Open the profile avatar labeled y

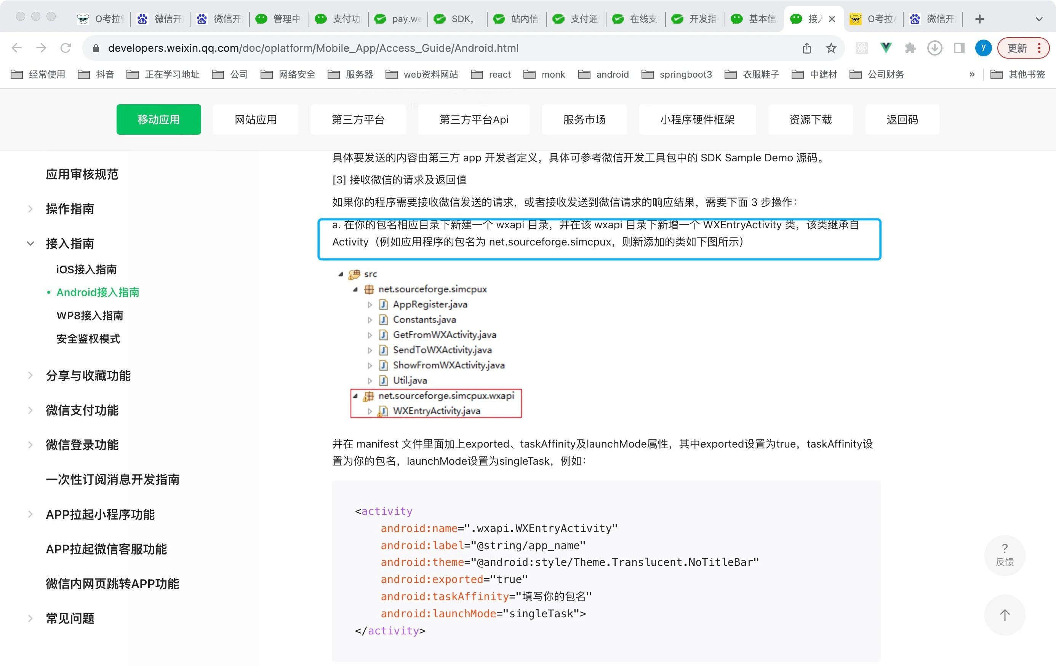(983, 48)
